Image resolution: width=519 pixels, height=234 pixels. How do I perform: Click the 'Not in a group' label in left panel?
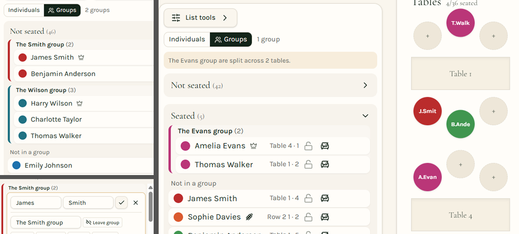pyautogui.click(x=30, y=152)
